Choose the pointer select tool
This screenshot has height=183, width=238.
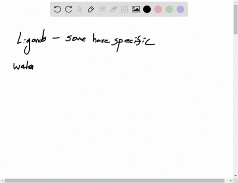[x=80, y=9]
